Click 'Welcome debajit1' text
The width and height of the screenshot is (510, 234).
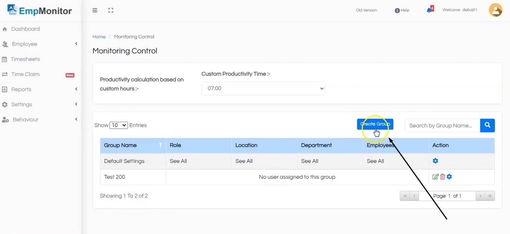[460, 10]
